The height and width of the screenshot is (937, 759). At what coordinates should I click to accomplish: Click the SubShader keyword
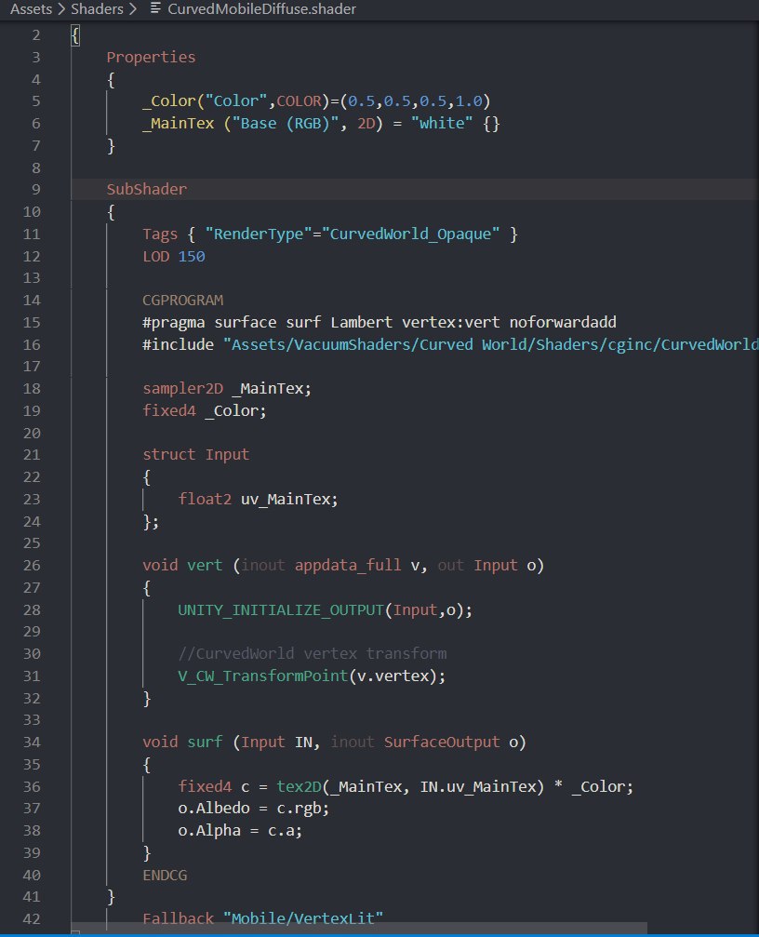coord(147,190)
